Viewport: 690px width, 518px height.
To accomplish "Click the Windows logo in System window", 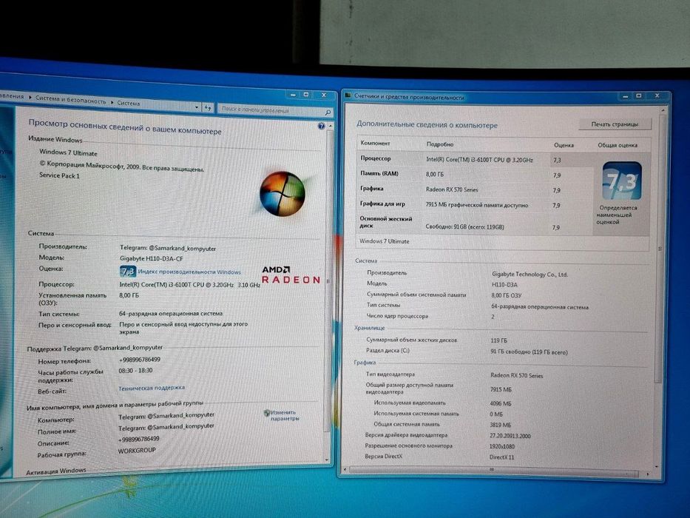I will 282,194.
